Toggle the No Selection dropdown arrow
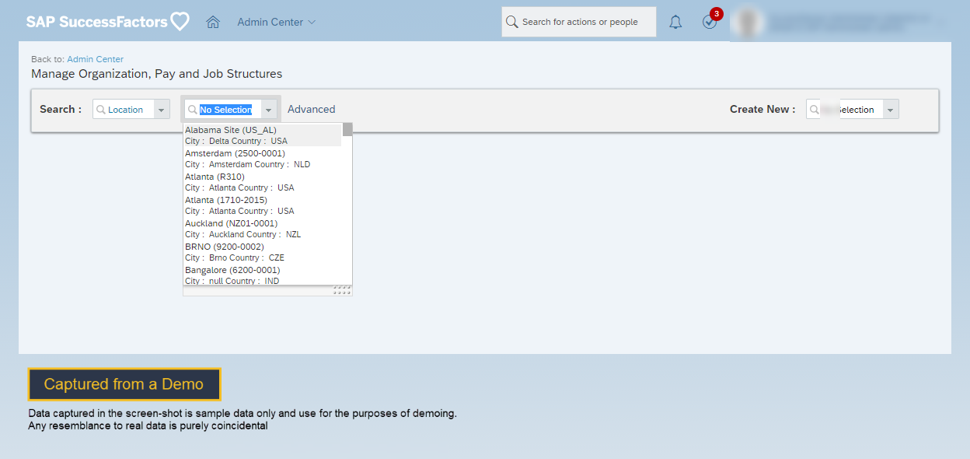 [269, 110]
